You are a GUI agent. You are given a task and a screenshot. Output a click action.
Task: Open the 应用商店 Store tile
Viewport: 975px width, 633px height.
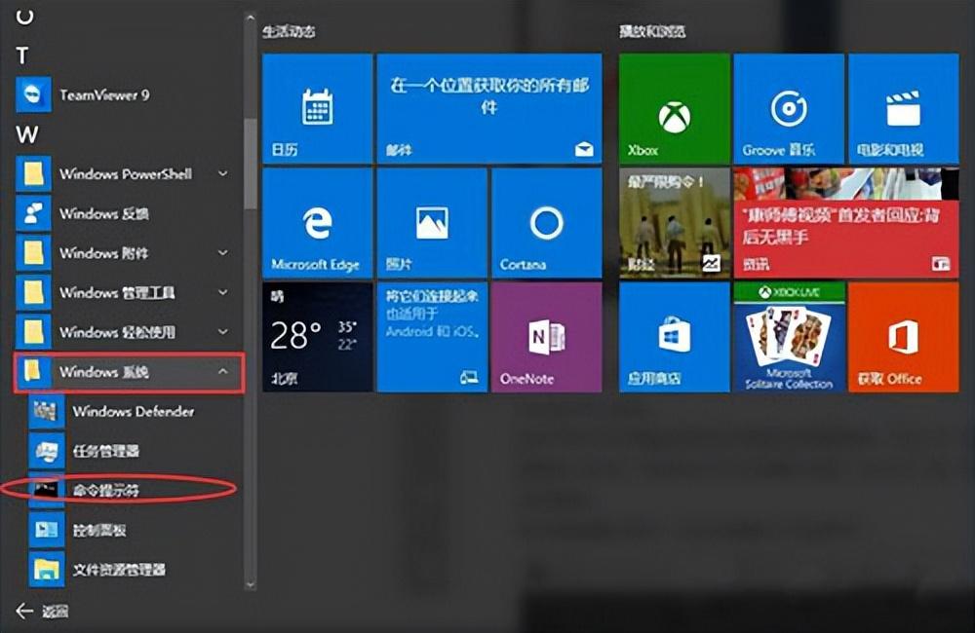pyautogui.click(x=675, y=337)
